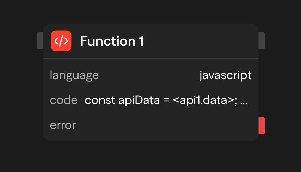
Task: Click the ellipsis at the code's end
Action: (x=244, y=101)
